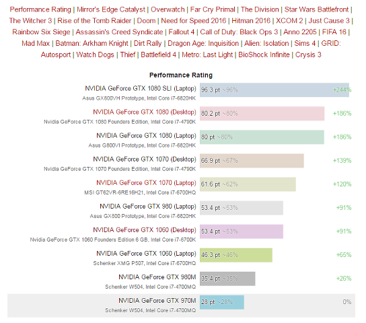This screenshot has height=323, width=366.
Task: Click the GTX 1070 (Desktop) label
Action: point(145,159)
